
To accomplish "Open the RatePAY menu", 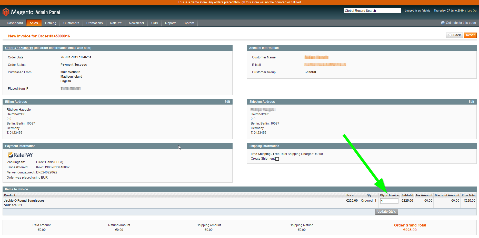I will click(116, 23).
